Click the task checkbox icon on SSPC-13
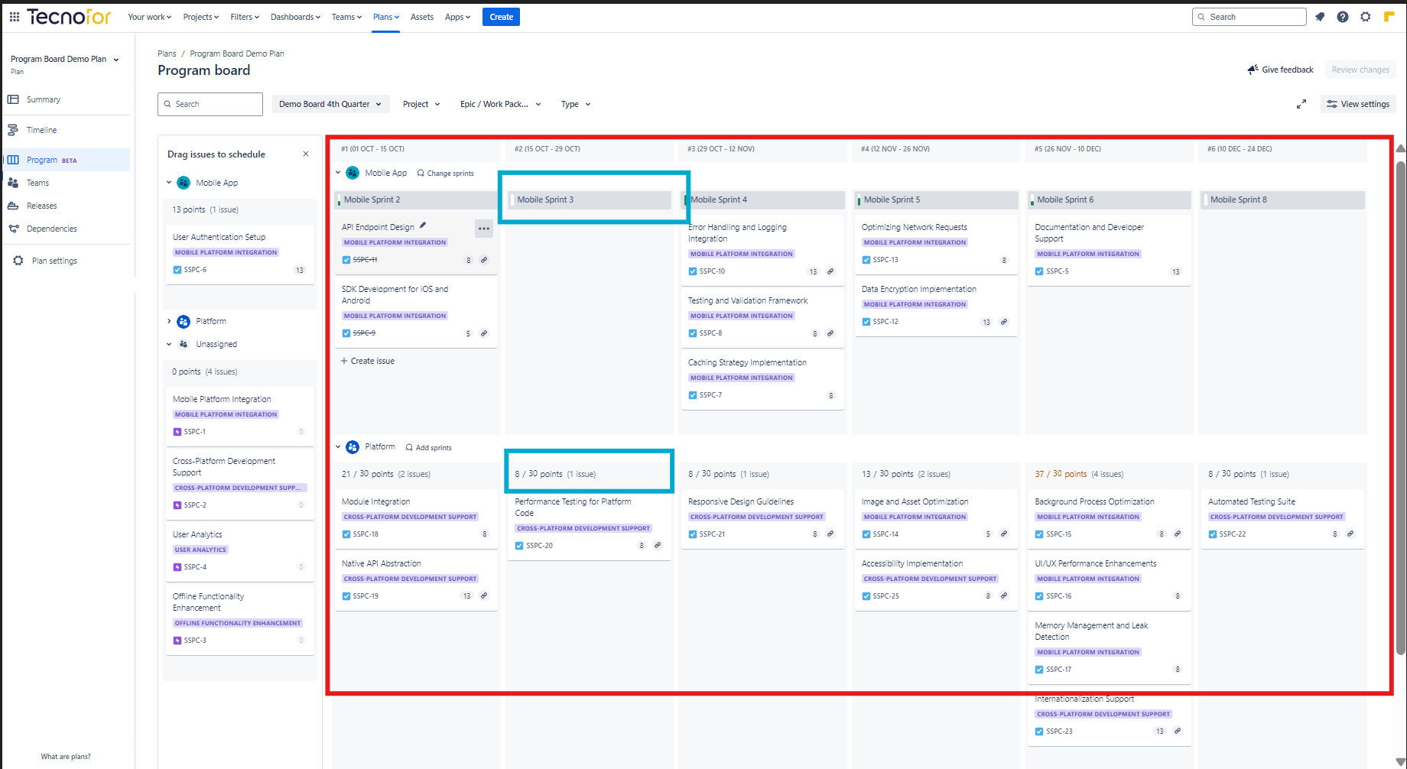Image resolution: width=1407 pixels, height=769 pixels. [866, 260]
